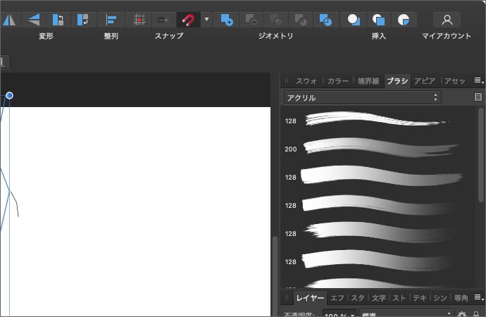This screenshot has width=486, height=317.
Task: Select the insert behind selection icon
Action: [x=354, y=20]
